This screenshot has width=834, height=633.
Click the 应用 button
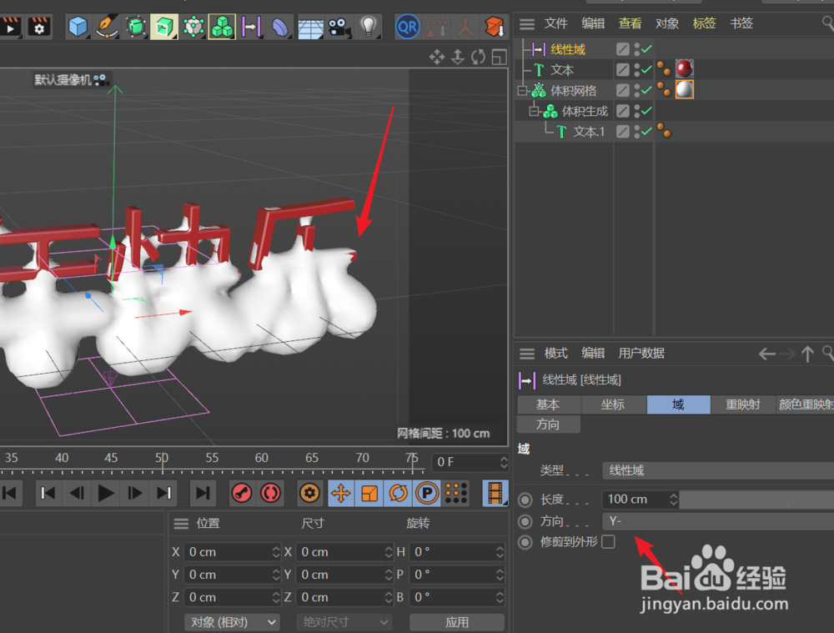457,622
